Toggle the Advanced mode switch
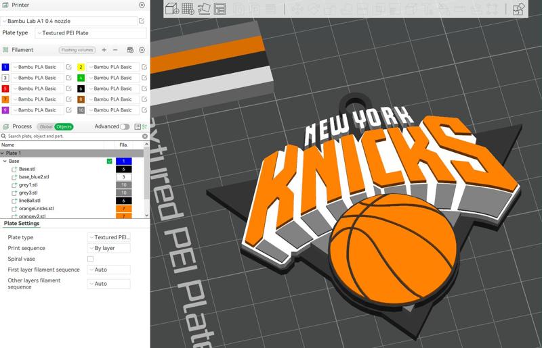The height and width of the screenshot is (348, 542). [125, 126]
